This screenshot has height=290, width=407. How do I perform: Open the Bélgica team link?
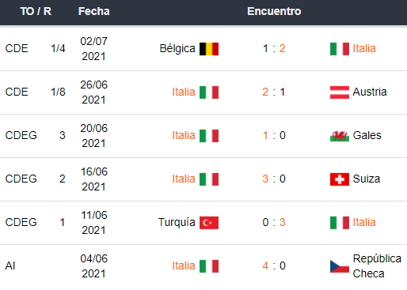177,49
